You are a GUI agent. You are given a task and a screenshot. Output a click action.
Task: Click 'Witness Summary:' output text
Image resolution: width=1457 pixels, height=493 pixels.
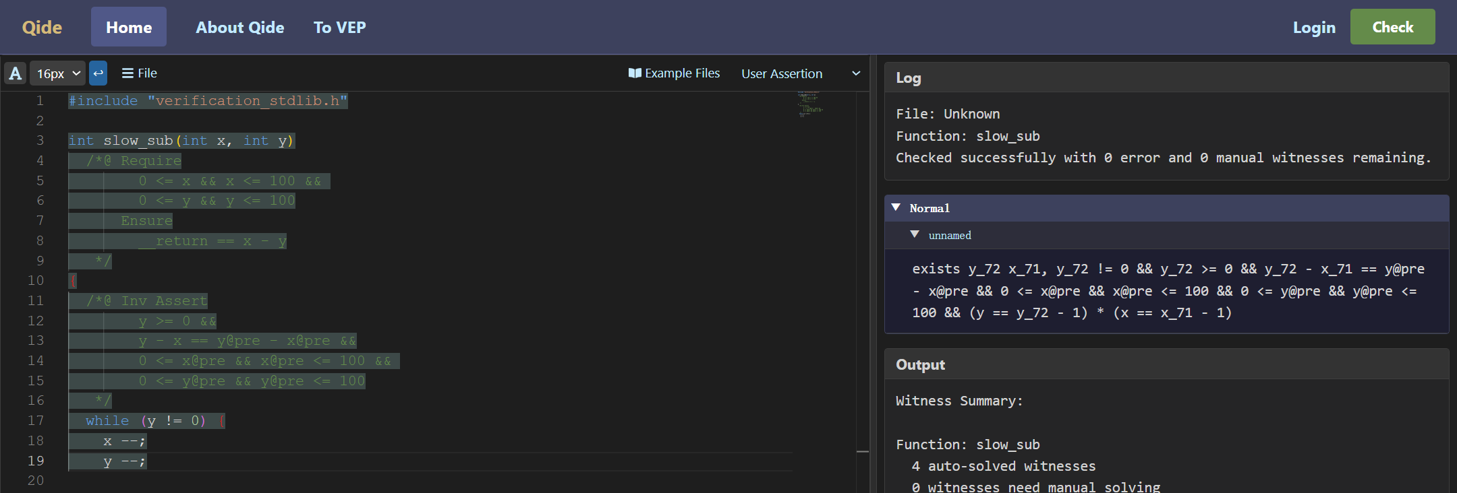coord(959,401)
